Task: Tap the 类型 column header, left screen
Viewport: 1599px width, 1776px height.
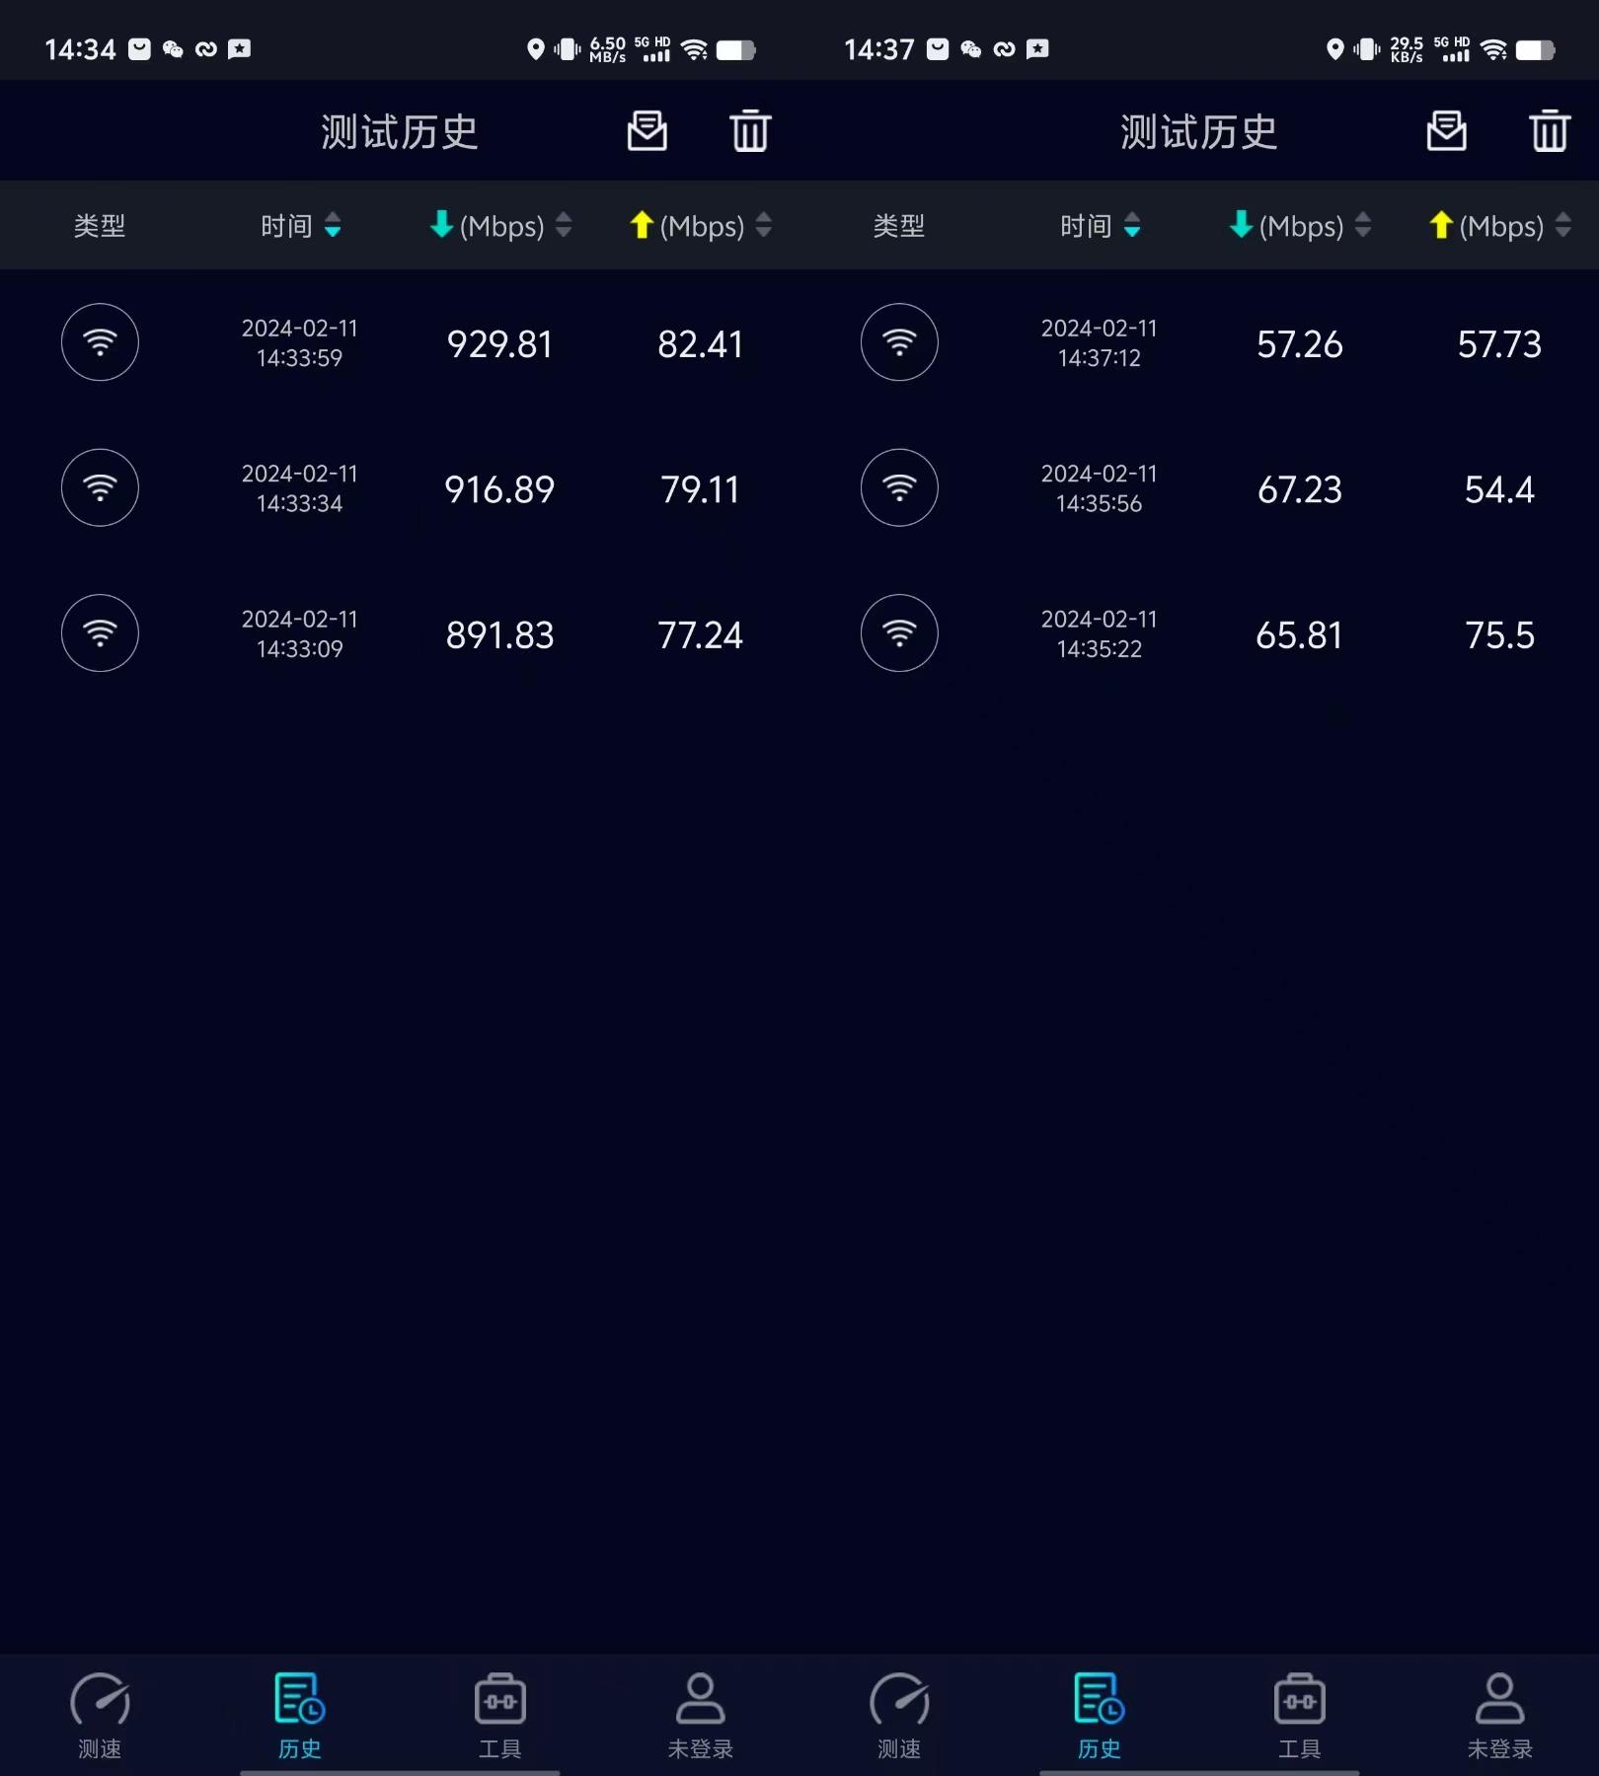Action: point(100,226)
